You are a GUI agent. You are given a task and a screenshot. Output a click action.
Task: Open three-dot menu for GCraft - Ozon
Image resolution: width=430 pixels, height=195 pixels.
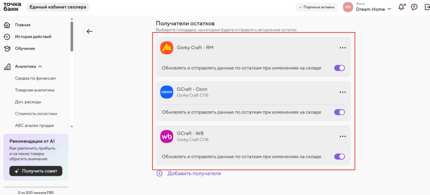tap(343, 92)
